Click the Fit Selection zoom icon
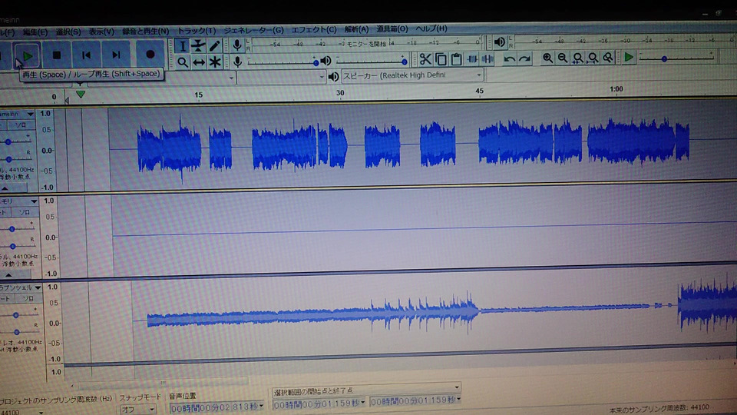This screenshot has width=737, height=415. [577, 58]
